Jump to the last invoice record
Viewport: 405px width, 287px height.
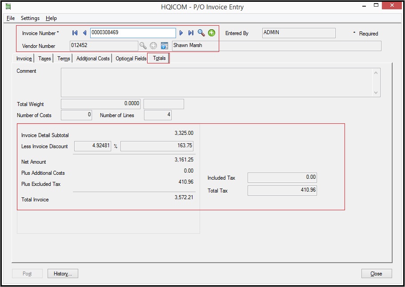[x=191, y=33]
